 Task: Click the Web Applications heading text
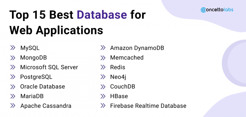(x=56, y=30)
